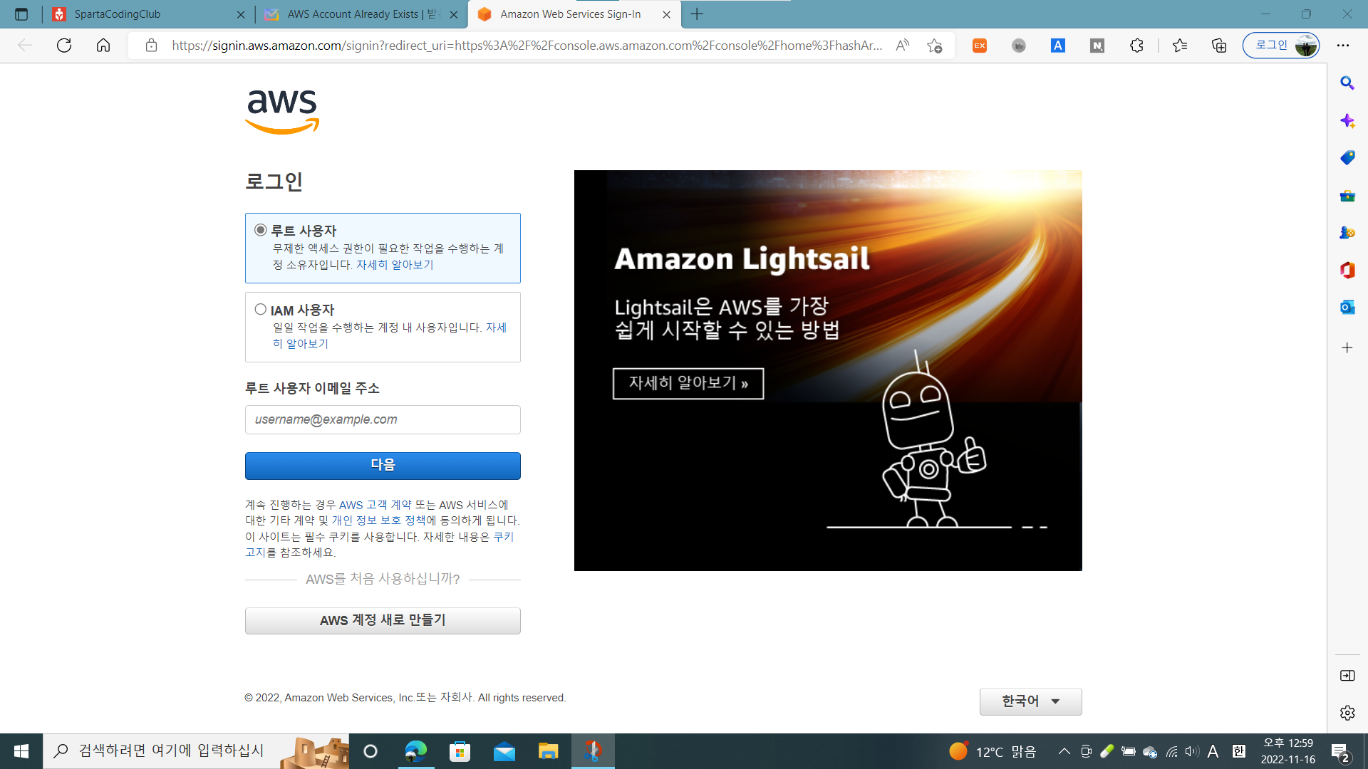Close the AWS Account Already Exists tab
Screen dimensions: 1368x769
click(x=454, y=14)
